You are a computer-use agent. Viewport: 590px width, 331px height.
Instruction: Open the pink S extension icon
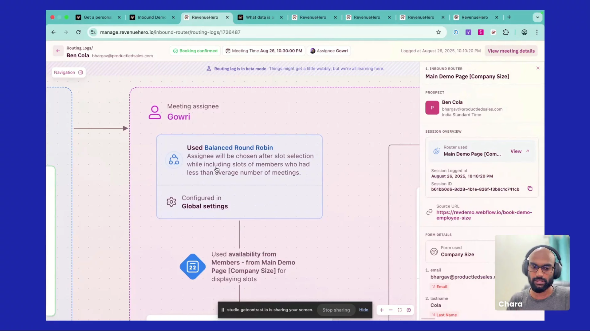click(x=481, y=32)
